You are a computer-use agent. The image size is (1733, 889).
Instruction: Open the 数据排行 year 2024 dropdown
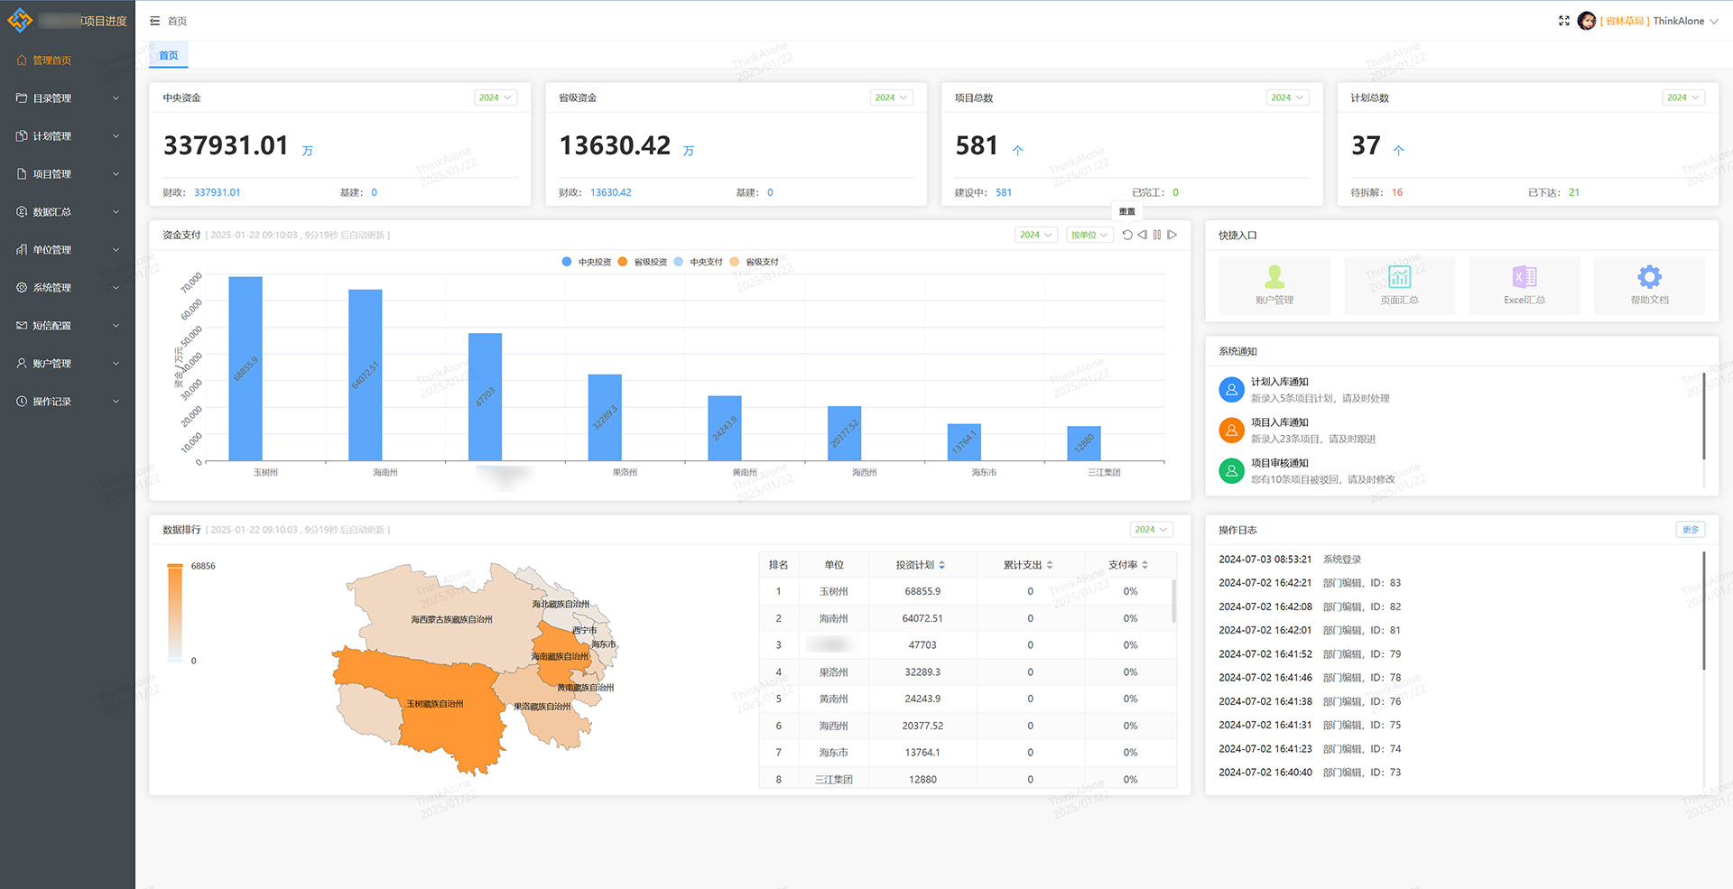pyautogui.click(x=1151, y=530)
